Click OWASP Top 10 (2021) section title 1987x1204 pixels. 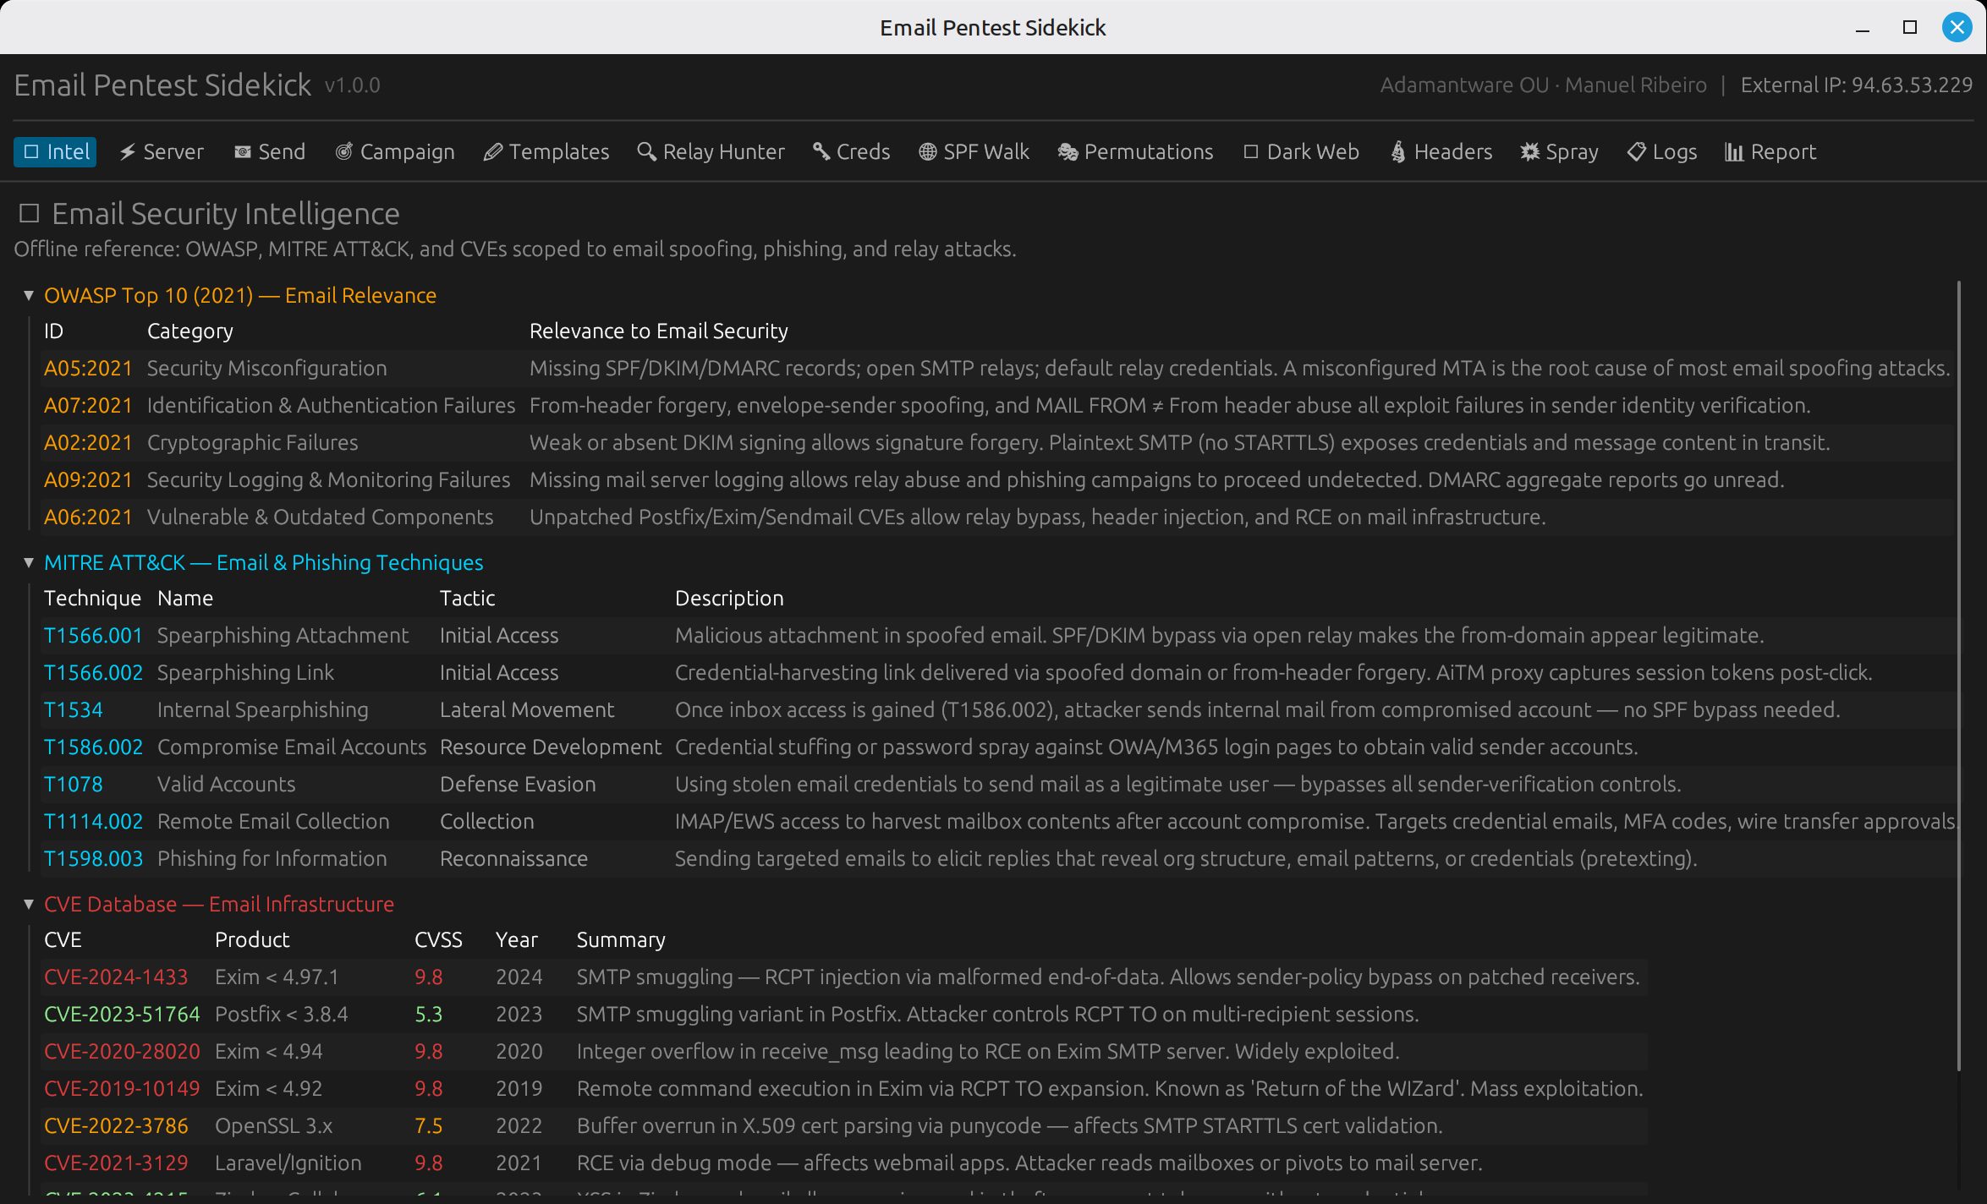point(240,295)
